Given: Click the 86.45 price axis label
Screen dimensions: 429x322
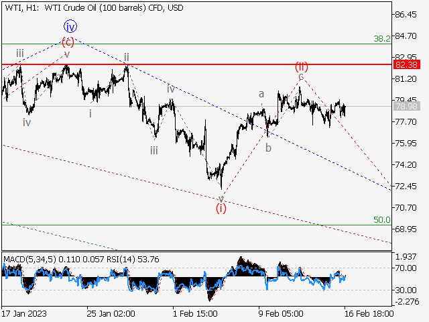Looking at the screenshot, I should [406, 15].
